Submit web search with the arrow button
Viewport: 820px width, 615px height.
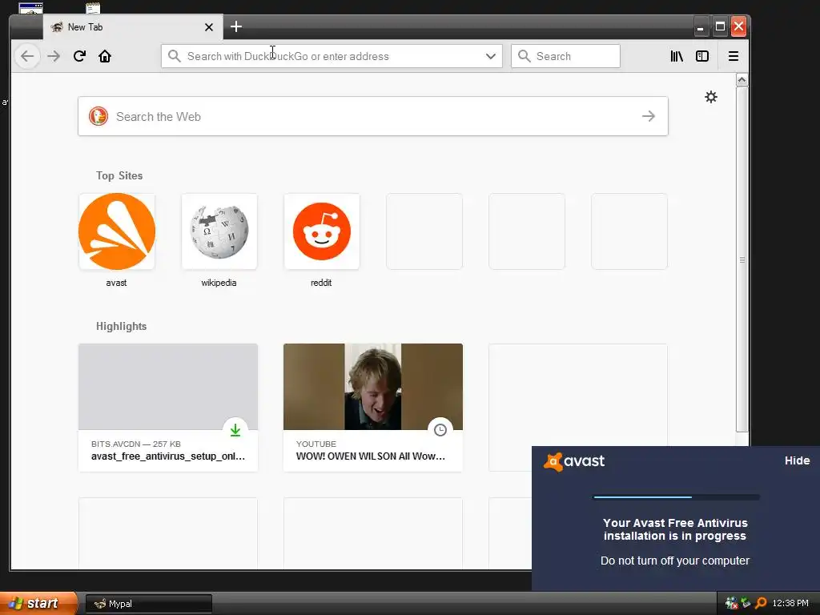[649, 116]
